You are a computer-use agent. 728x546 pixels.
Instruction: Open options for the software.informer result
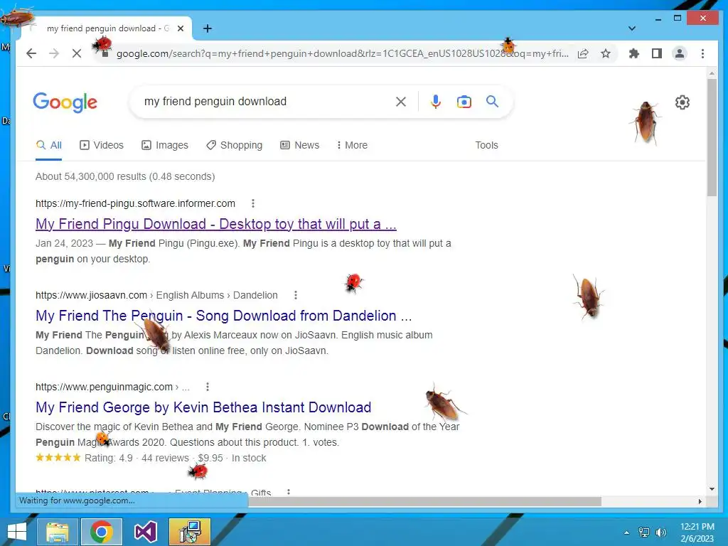coord(252,203)
